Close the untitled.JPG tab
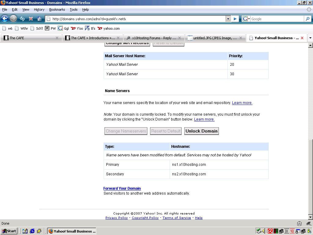313x235 pixels. click(x=241, y=38)
